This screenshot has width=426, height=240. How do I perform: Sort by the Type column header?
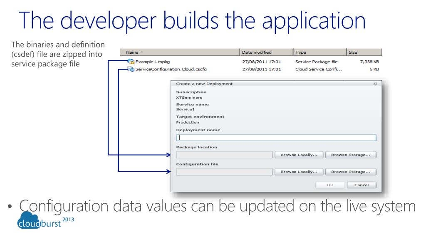(x=320, y=52)
